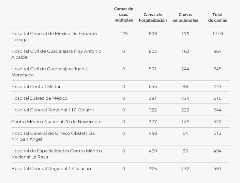The image size is (240, 183).
Task: Click Hospital General Regional 1 Culiacán
Action: [x=51, y=168]
